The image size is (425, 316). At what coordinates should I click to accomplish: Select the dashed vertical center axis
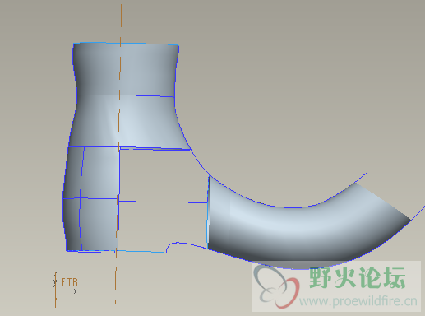(x=118, y=154)
